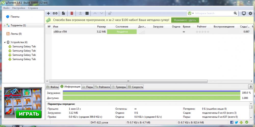Click the star rating of x360ce-r704
Screen dimensions: 255x127
[x=202, y=32]
